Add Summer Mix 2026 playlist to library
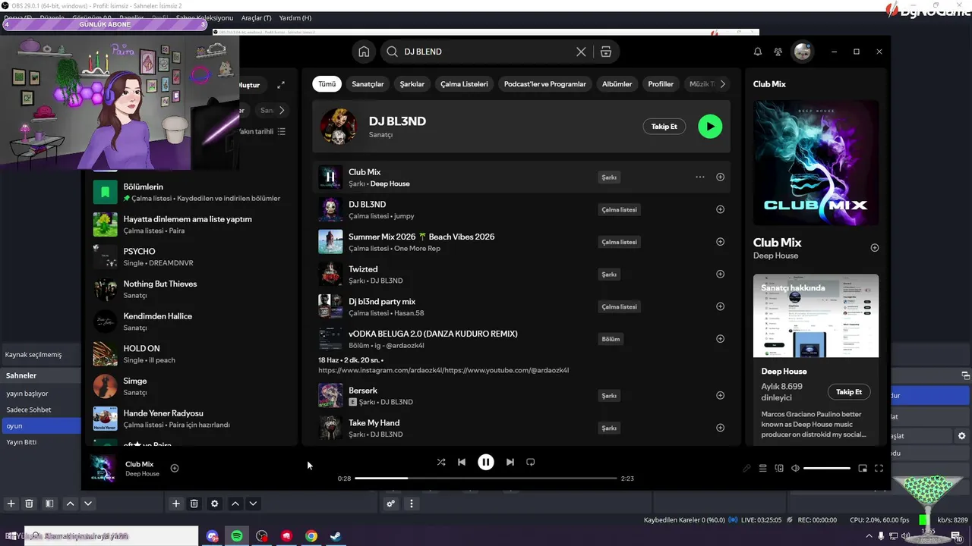The height and width of the screenshot is (546, 972). point(720,242)
